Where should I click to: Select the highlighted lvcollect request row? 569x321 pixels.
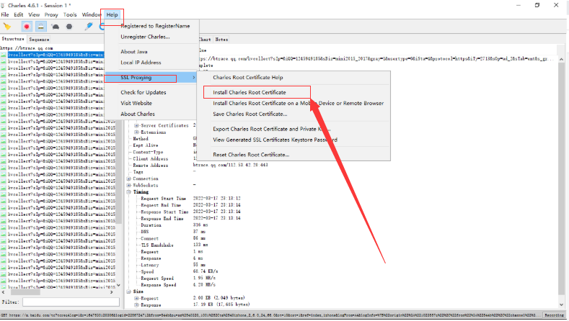pyautogui.click(x=56, y=55)
